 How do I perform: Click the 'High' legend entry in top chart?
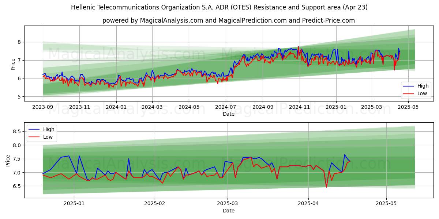pos(415,86)
